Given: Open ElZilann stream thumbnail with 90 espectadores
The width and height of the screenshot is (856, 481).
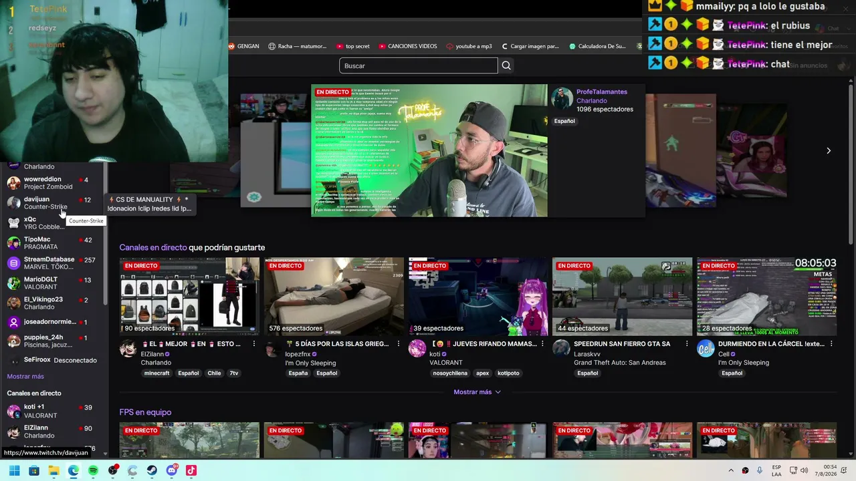Looking at the screenshot, I should [x=189, y=296].
